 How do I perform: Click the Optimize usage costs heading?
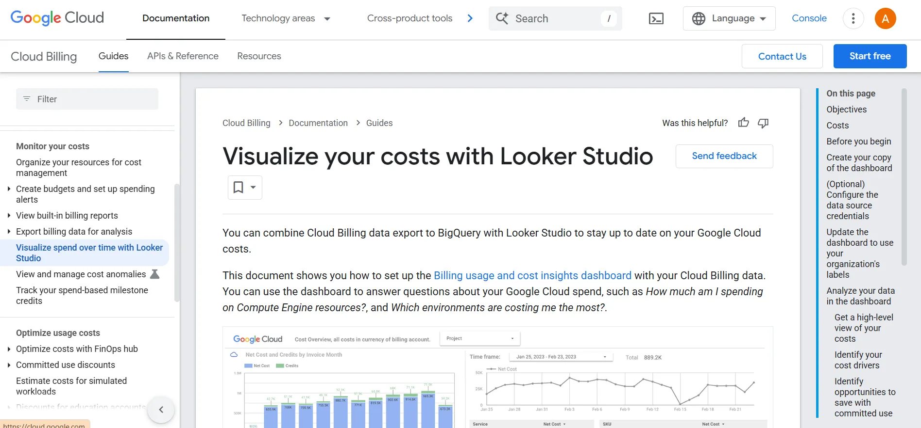click(x=58, y=333)
